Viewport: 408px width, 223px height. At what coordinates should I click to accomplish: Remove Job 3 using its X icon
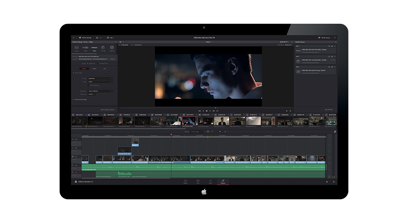(335, 67)
